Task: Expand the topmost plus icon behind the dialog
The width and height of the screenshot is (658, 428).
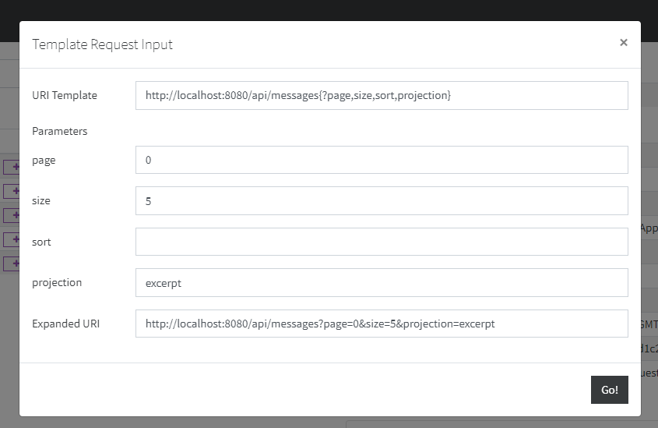Action: coord(13,167)
